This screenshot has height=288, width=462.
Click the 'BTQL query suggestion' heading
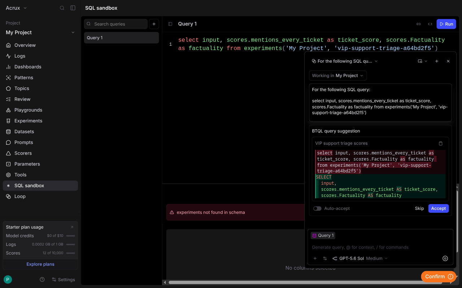click(336, 131)
